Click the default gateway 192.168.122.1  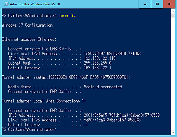click(97, 68)
